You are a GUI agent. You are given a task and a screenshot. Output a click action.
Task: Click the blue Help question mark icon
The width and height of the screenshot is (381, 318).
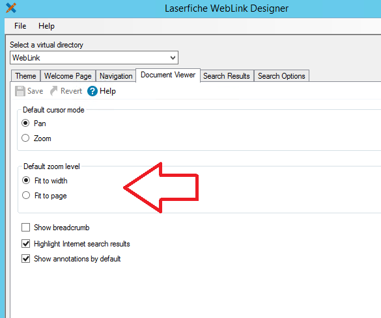pyautogui.click(x=92, y=91)
